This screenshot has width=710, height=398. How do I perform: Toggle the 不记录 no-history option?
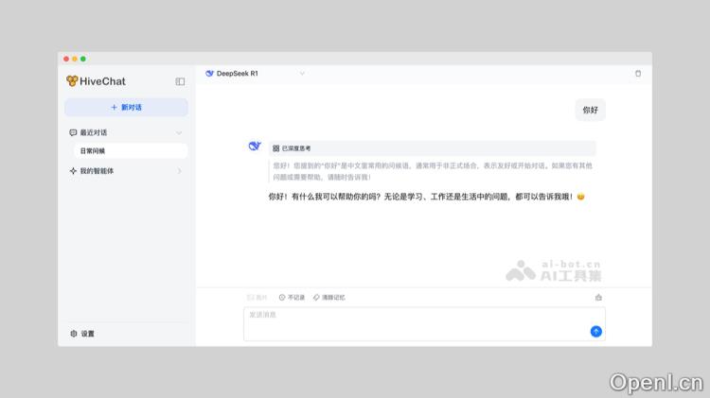coord(292,297)
